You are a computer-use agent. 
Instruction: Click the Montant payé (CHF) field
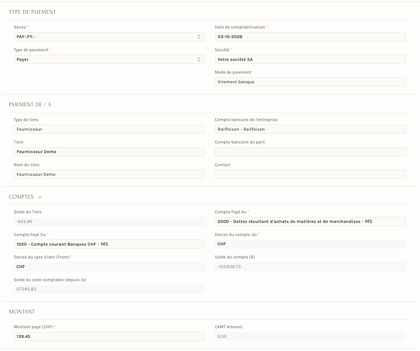(x=109, y=337)
